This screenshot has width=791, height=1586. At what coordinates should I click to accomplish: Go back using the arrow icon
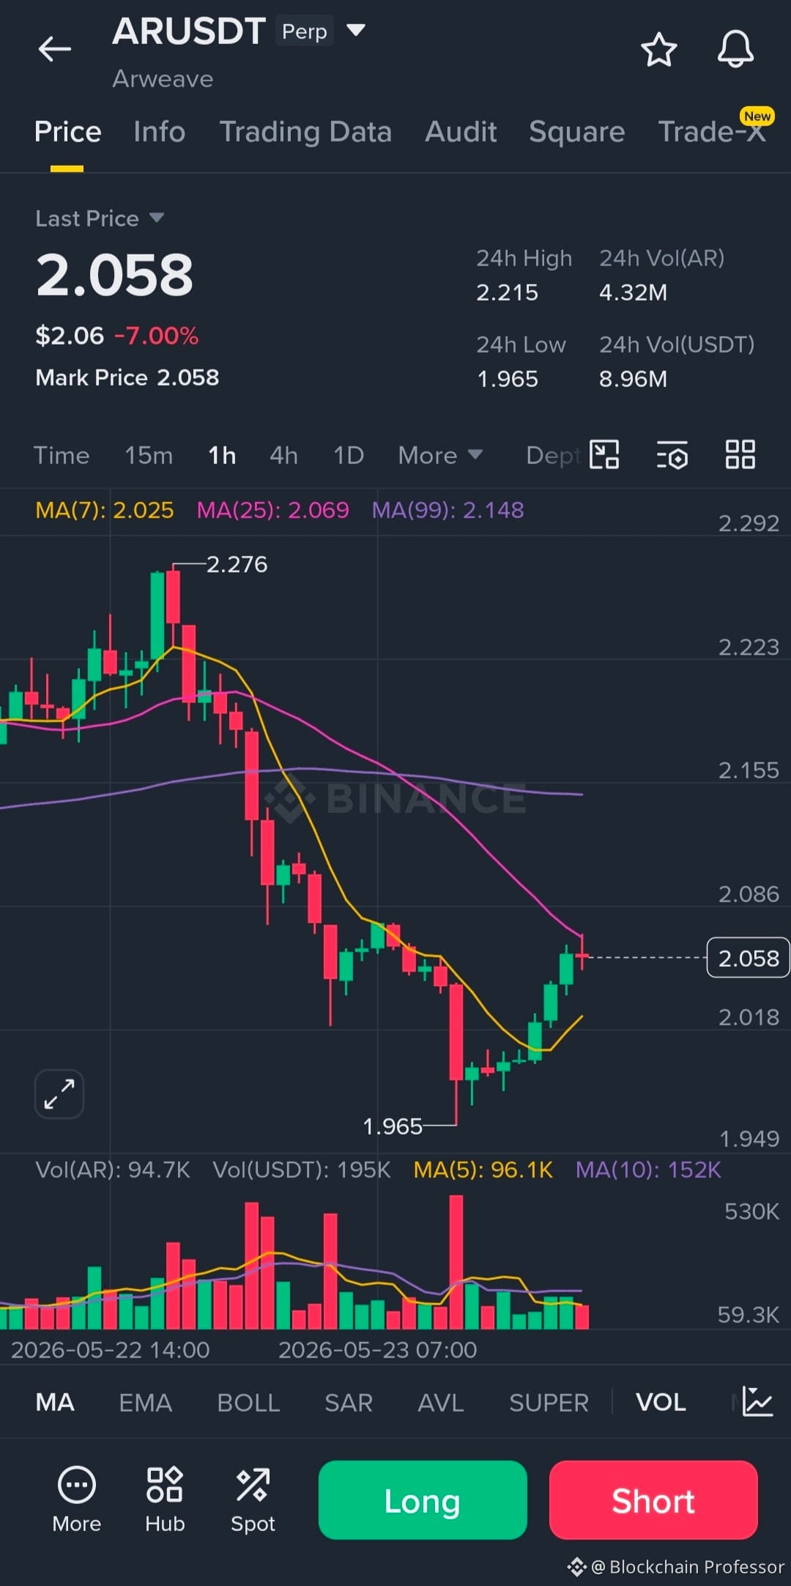[54, 49]
